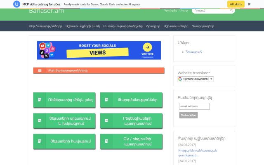This screenshot has height=165, width=264.
Task: Click the icon on the Թարգմանություններ button
Action: click(106, 100)
